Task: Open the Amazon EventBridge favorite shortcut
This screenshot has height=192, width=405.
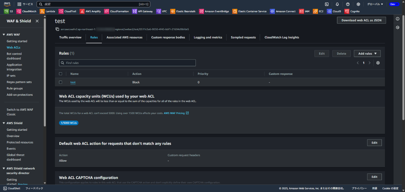Action: 214,11
